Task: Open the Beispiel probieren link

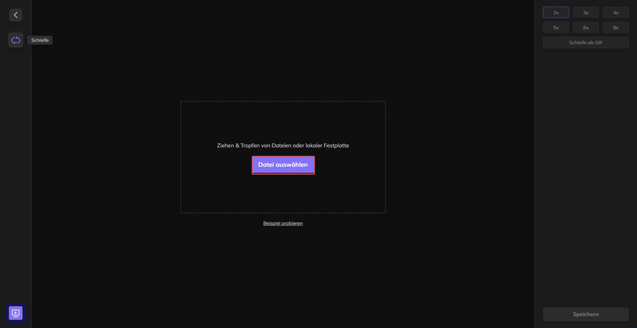Action: 283,223
